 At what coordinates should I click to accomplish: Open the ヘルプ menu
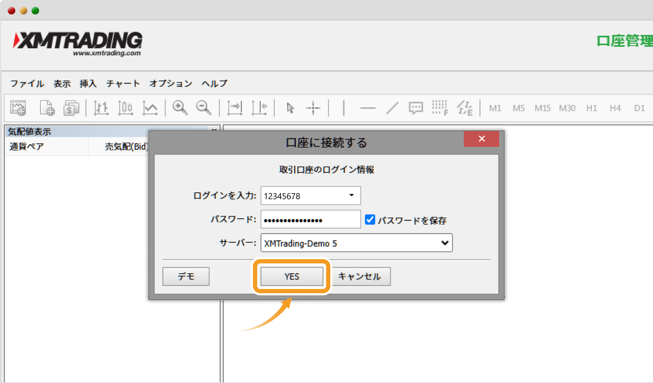point(214,83)
